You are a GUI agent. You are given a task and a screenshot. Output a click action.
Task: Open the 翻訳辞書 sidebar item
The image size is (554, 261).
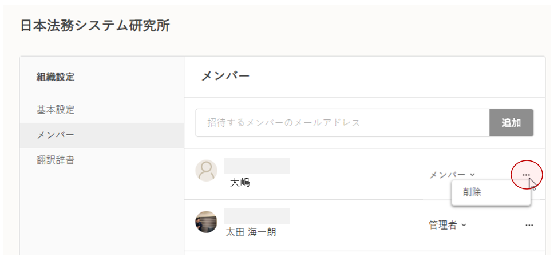pyautogui.click(x=56, y=160)
